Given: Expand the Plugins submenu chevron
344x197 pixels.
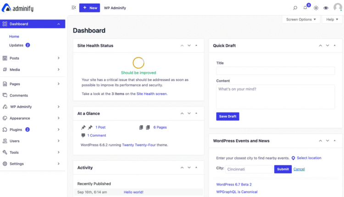Looking at the screenshot, I should point(59,130).
